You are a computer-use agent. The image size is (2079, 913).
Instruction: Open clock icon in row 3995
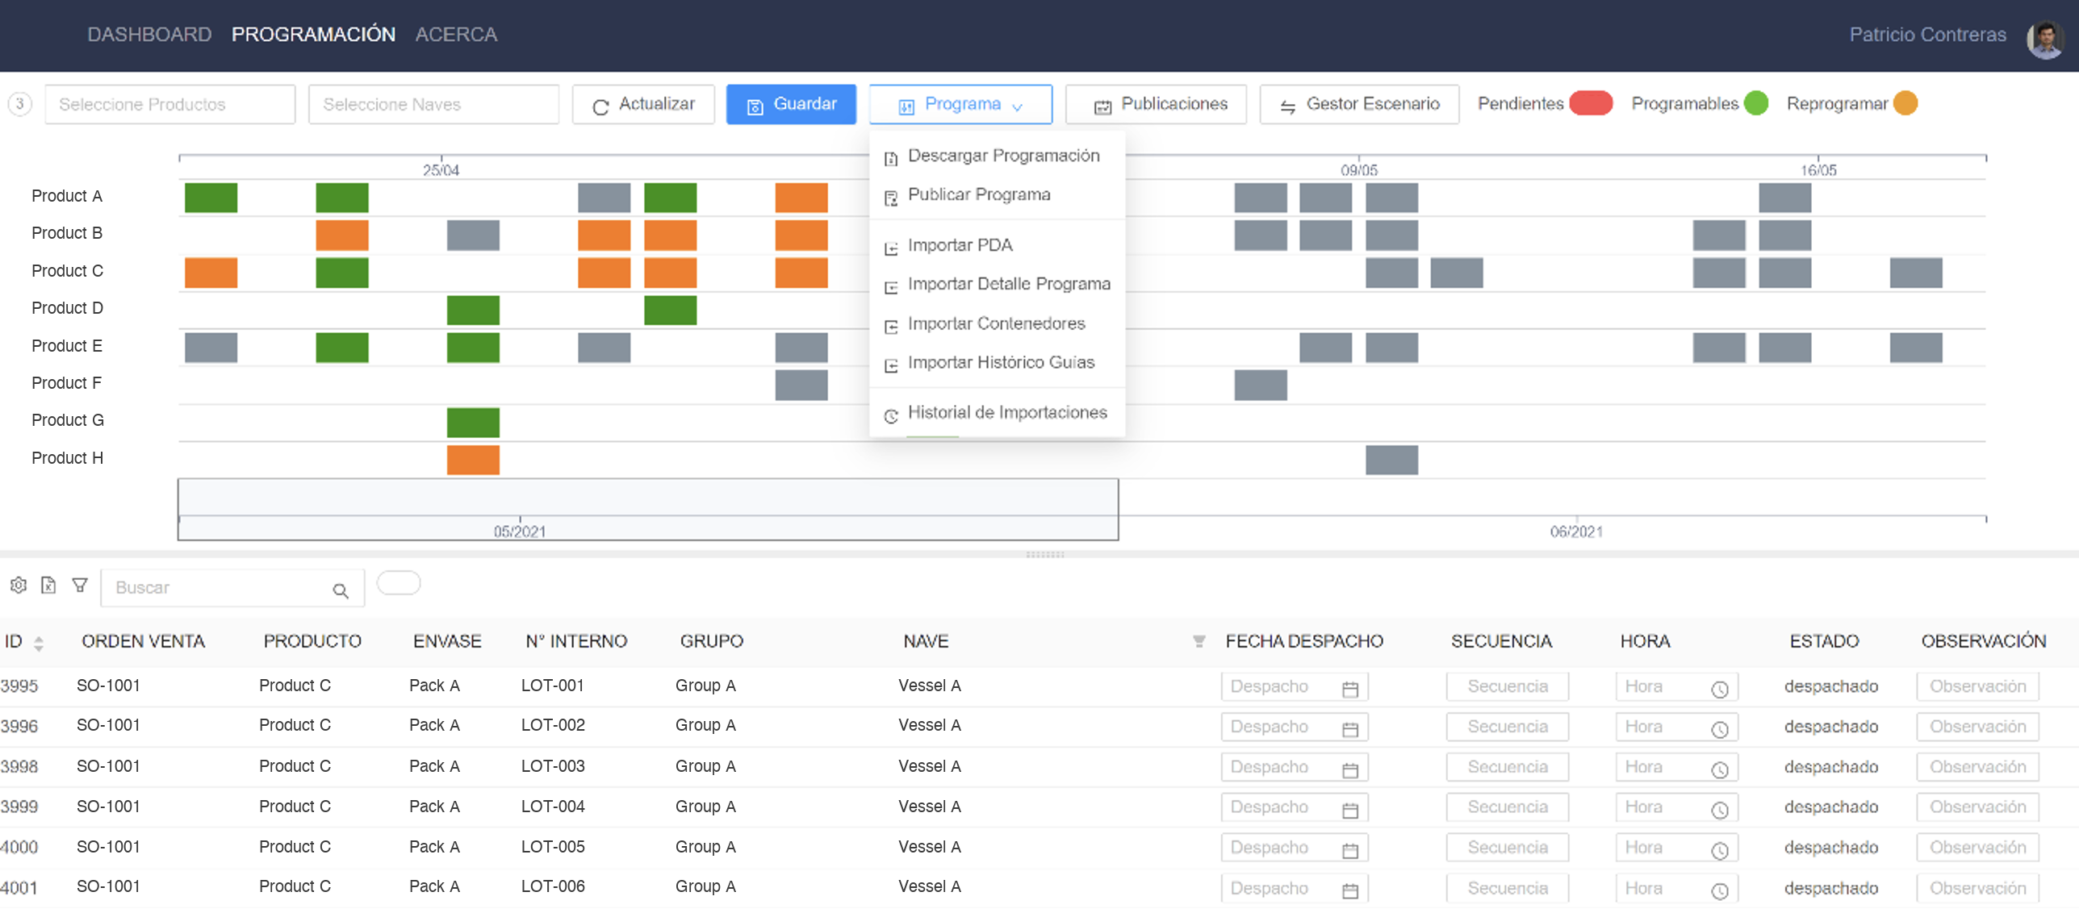coord(1719,688)
